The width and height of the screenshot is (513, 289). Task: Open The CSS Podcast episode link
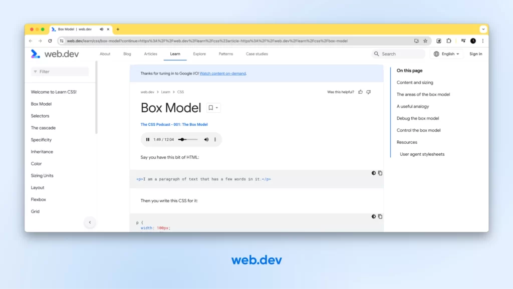(174, 125)
